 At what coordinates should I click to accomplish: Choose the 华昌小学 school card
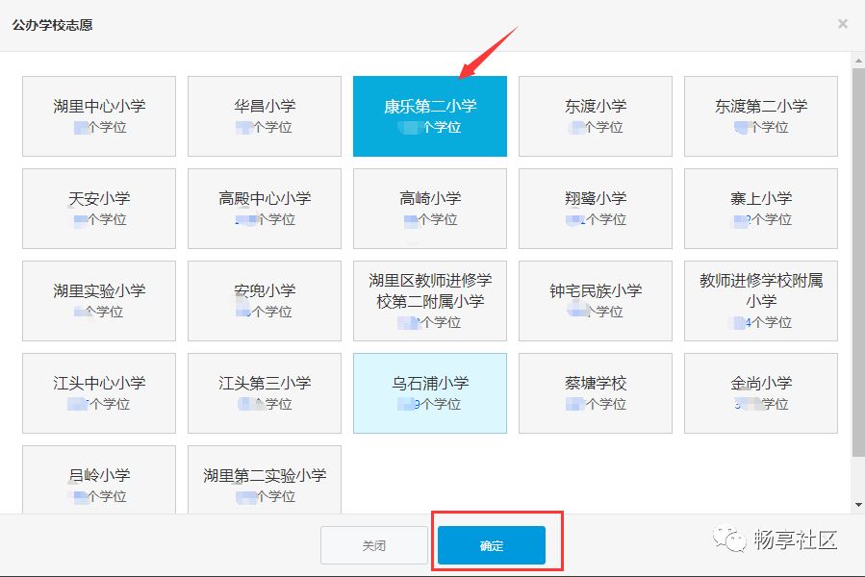click(x=265, y=116)
